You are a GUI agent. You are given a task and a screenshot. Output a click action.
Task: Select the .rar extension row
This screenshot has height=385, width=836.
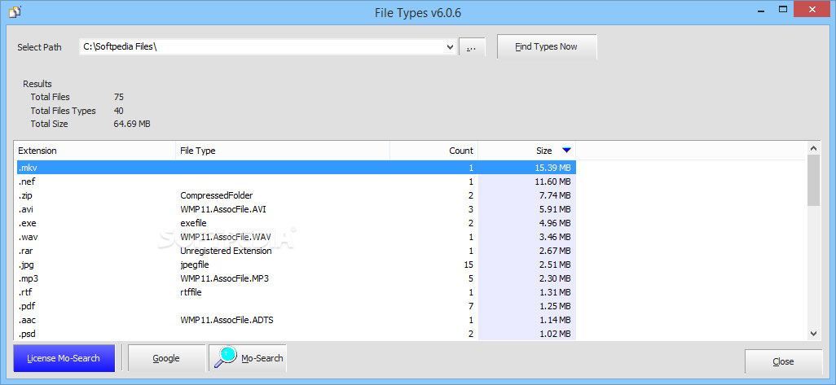click(296, 251)
